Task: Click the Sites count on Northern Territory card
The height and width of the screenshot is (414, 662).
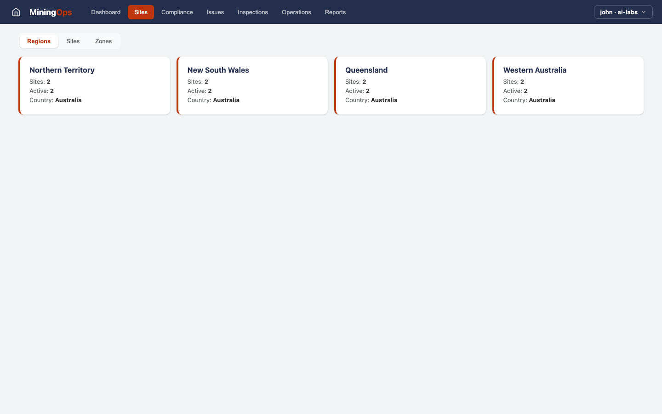Action: (x=40, y=81)
